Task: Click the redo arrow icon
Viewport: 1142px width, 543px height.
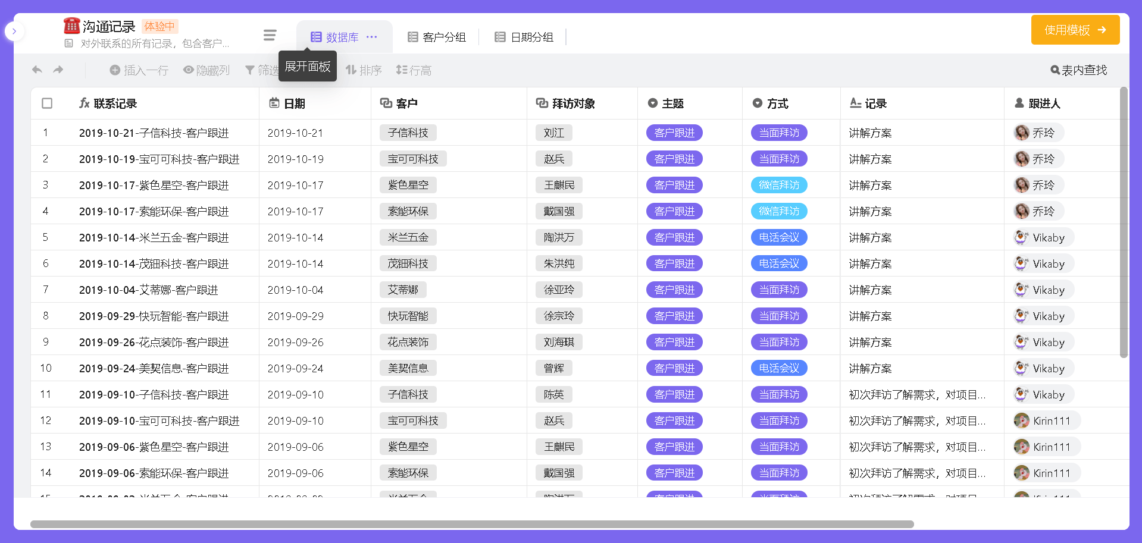Action: pyautogui.click(x=58, y=70)
